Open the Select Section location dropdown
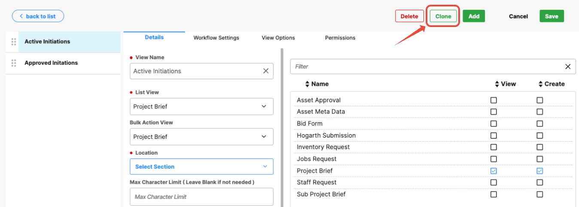 pos(201,167)
